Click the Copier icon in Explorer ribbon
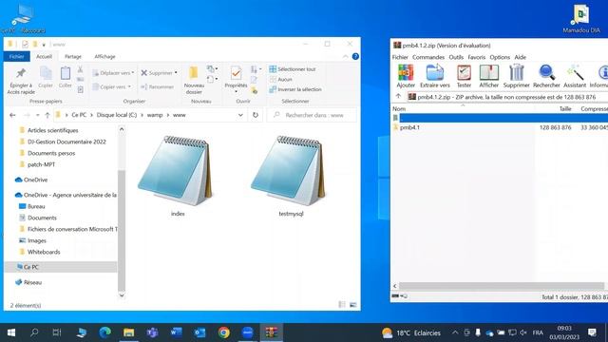The width and height of the screenshot is (608, 342). (x=46, y=73)
